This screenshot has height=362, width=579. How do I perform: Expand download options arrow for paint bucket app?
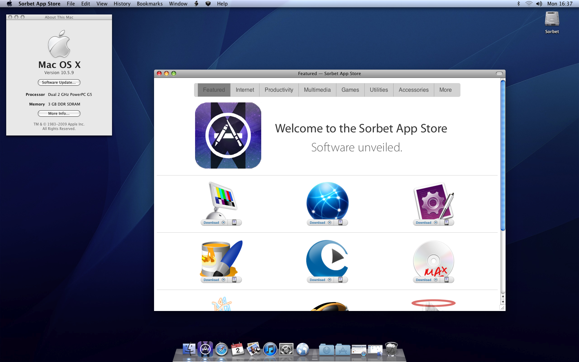223,280
